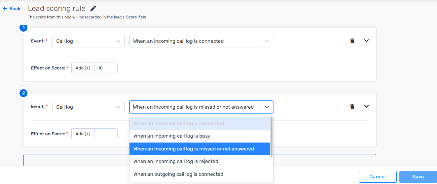Collapse rule 2 using chevron
437x184 pixels.
pos(366,106)
